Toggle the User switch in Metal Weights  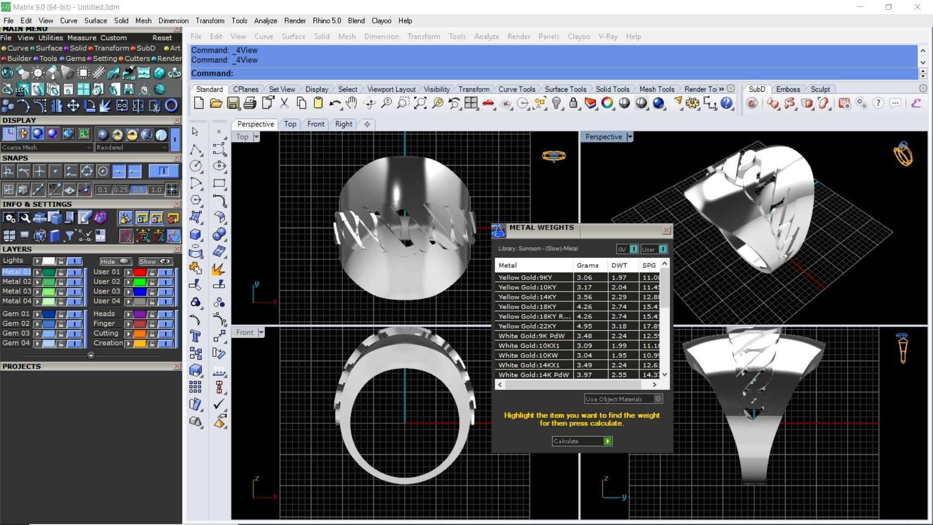pos(662,249)
